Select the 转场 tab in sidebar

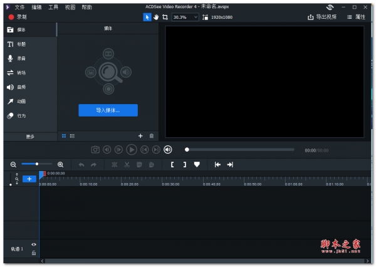(x=21, y=73)
